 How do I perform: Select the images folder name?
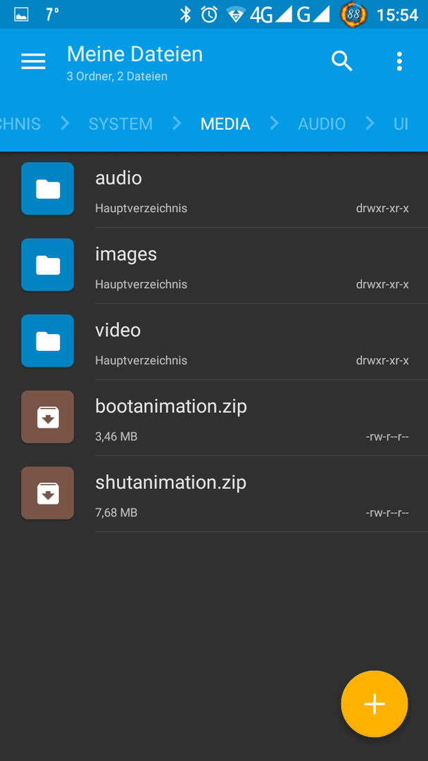pyautogui.click(x=126, y=254)
